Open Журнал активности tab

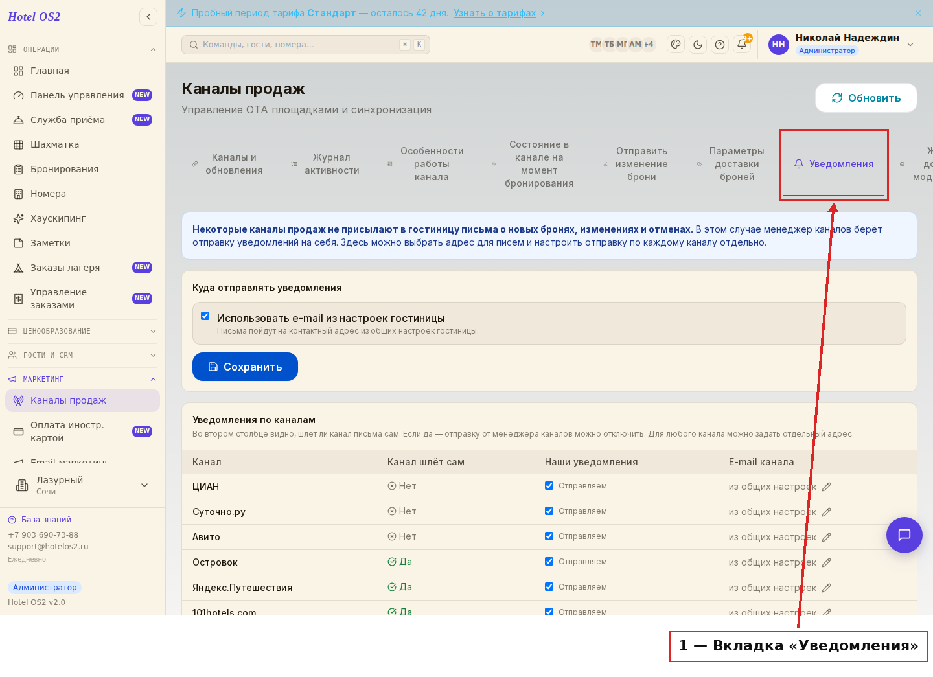[x=325, y=164]
